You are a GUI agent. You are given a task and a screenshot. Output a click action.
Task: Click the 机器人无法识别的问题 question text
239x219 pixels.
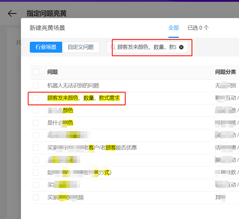pos(73,86)
